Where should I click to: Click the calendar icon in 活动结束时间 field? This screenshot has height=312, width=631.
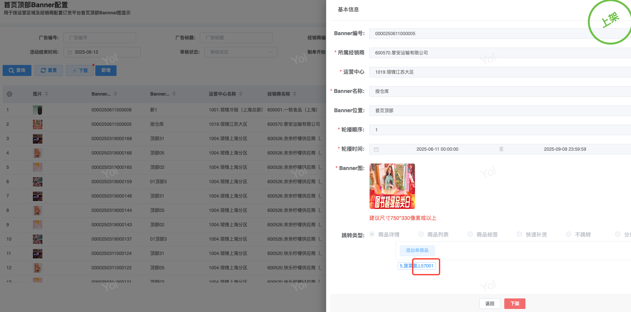[x=70, y=52]
